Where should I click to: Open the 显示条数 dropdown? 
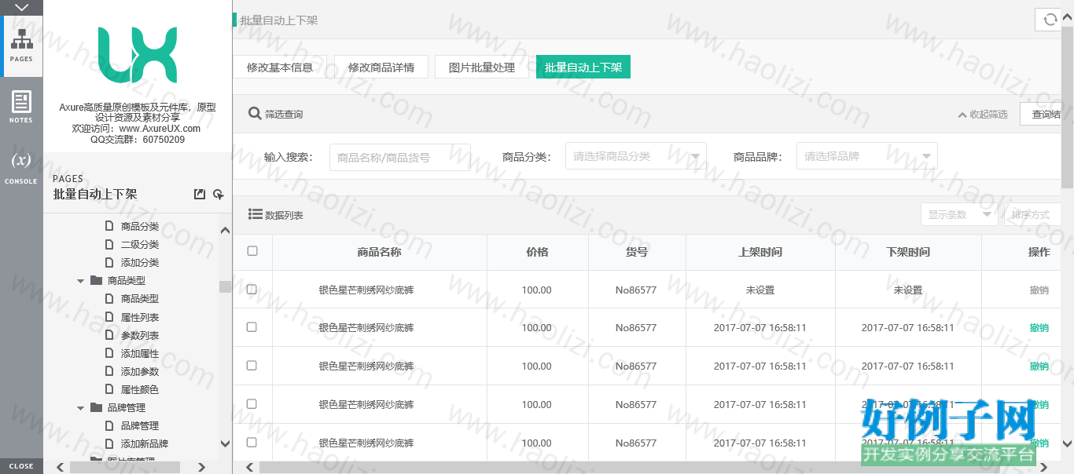(959, 214)
